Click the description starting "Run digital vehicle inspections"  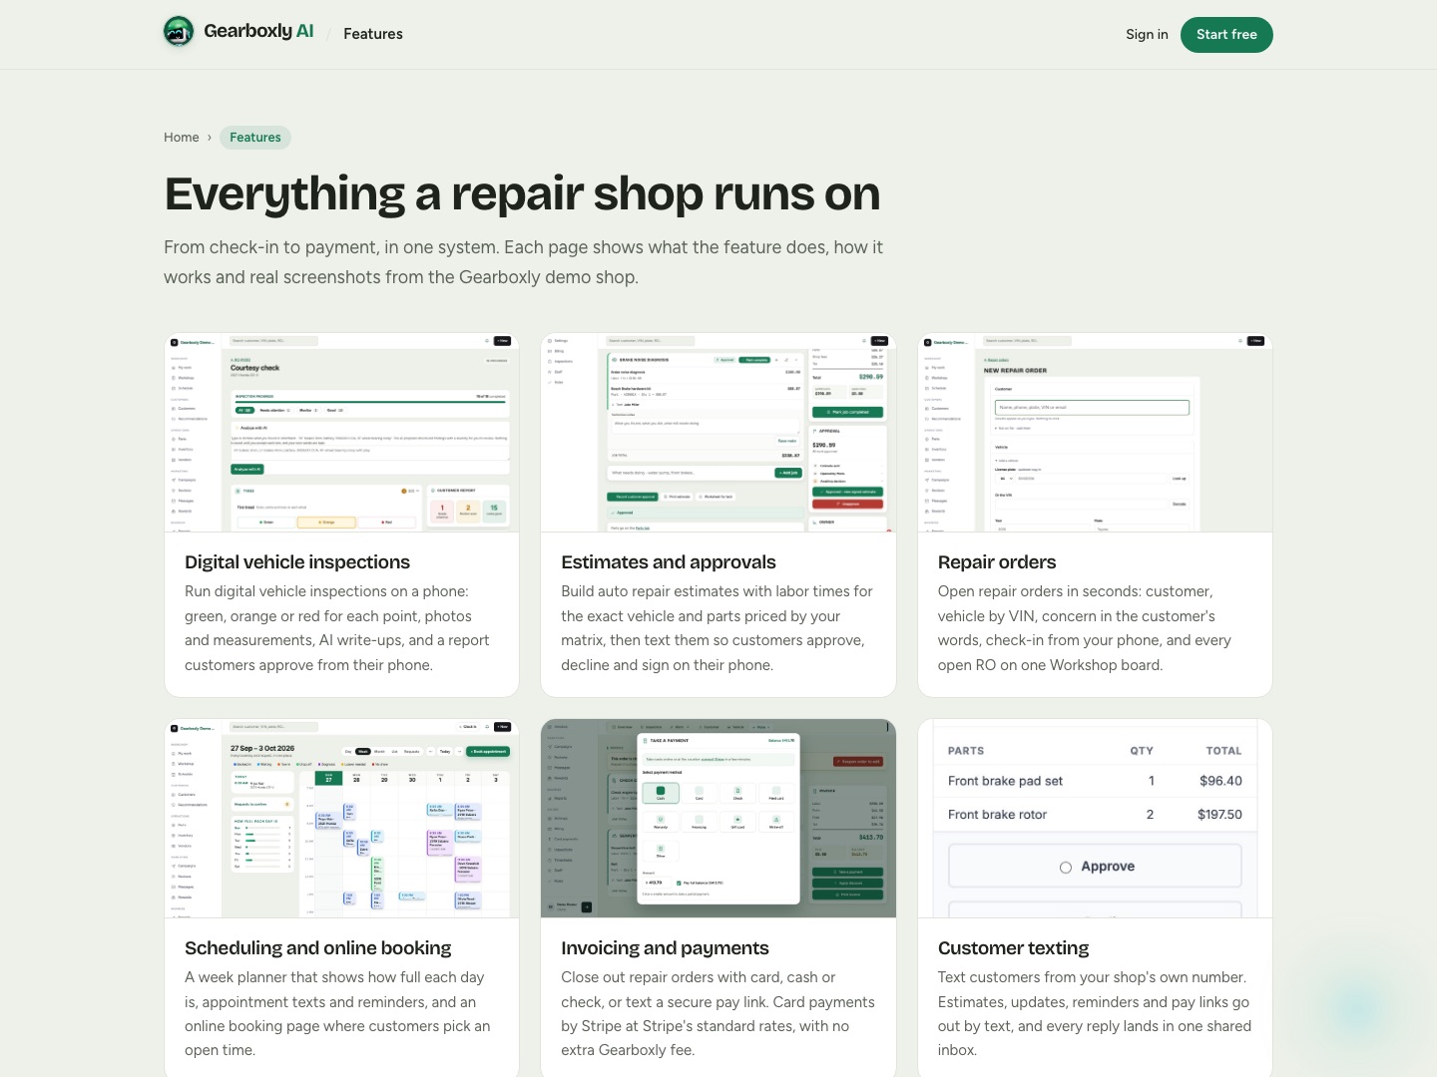337,628
